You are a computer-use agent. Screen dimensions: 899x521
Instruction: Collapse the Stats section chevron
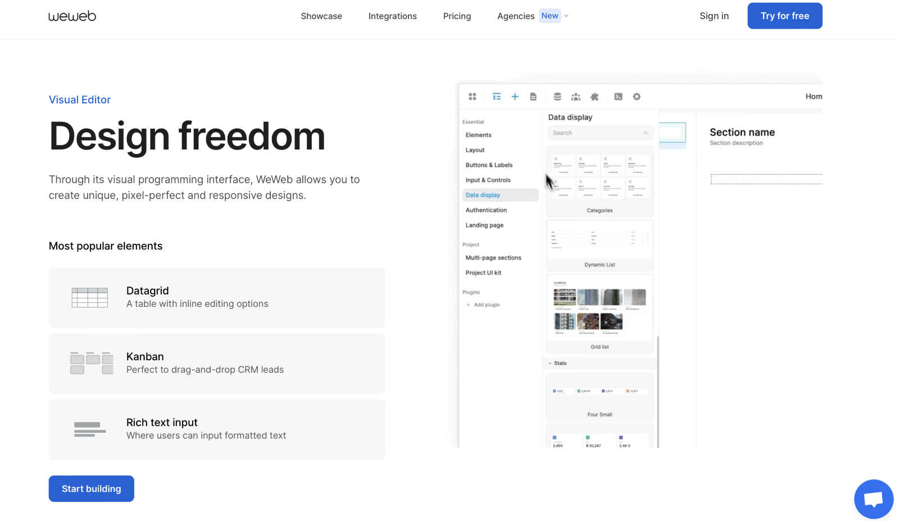[550, 363]
